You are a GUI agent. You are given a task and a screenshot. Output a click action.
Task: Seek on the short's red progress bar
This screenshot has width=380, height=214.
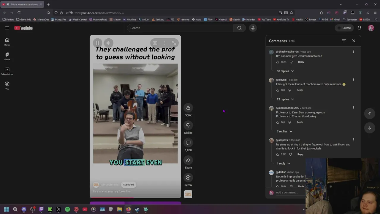(135, 197)
